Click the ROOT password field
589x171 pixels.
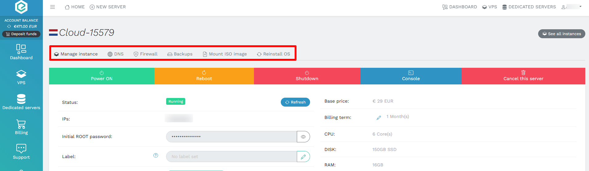pos(231,137)
